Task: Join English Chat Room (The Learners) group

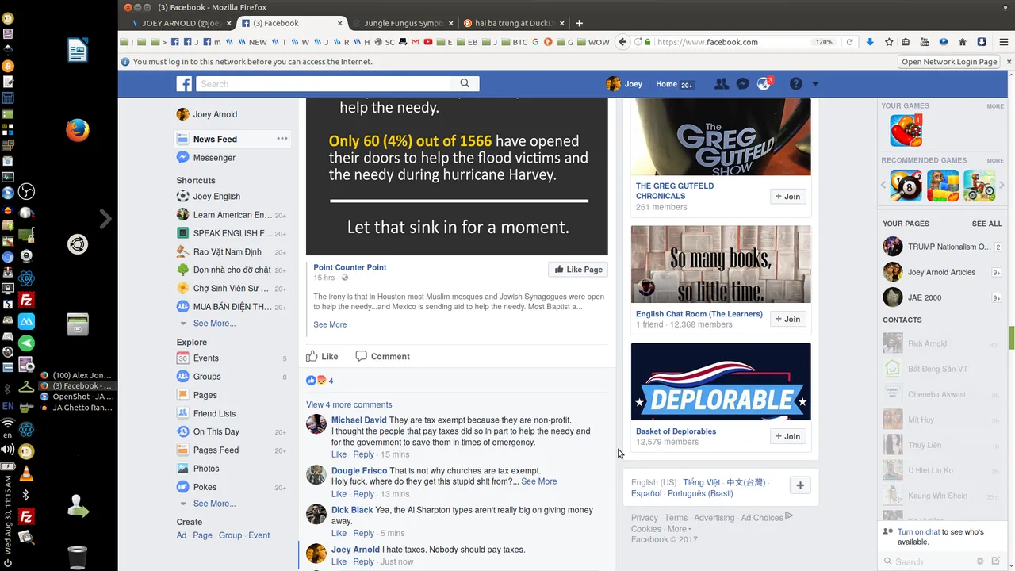Action: (787, 319)
